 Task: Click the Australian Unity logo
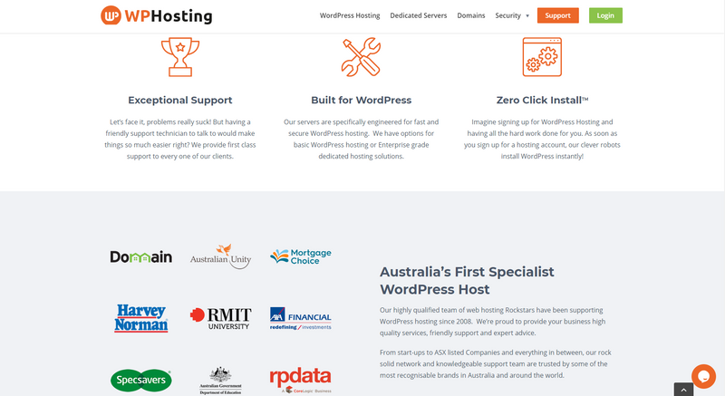tap(220, 256)
